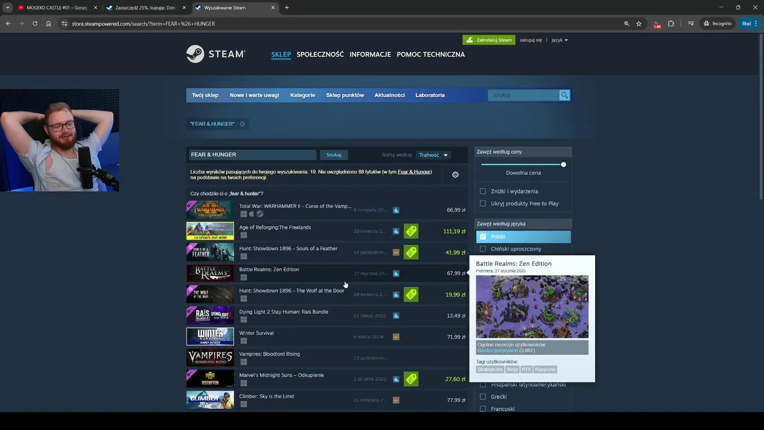This screenshot has width=764, height=430.
Task: Click the Strategiczne tag in the popup
Action: point(490,369)
